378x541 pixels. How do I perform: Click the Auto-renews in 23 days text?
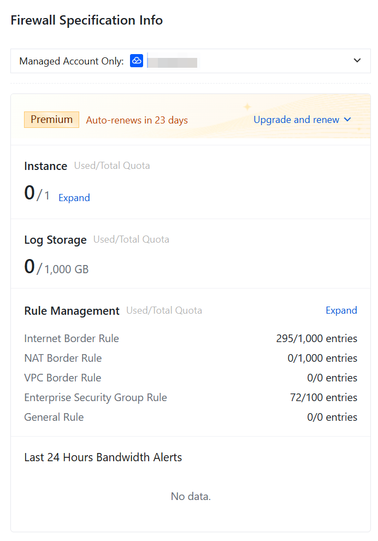click(x=137, y=120)
